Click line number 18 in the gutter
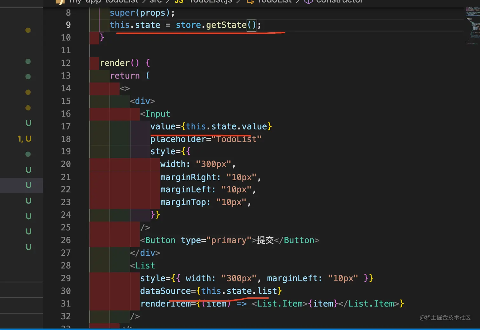The height and width of the screenshot is (330, 480). pyautogui.click(x=66, y=139)
